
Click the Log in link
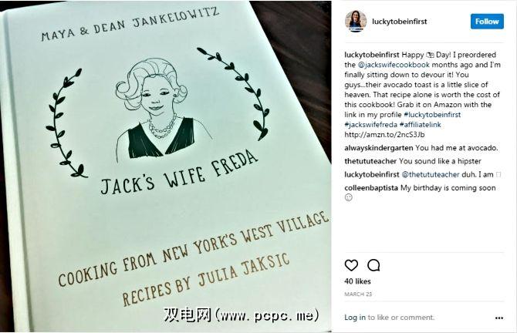coord(355,317)
